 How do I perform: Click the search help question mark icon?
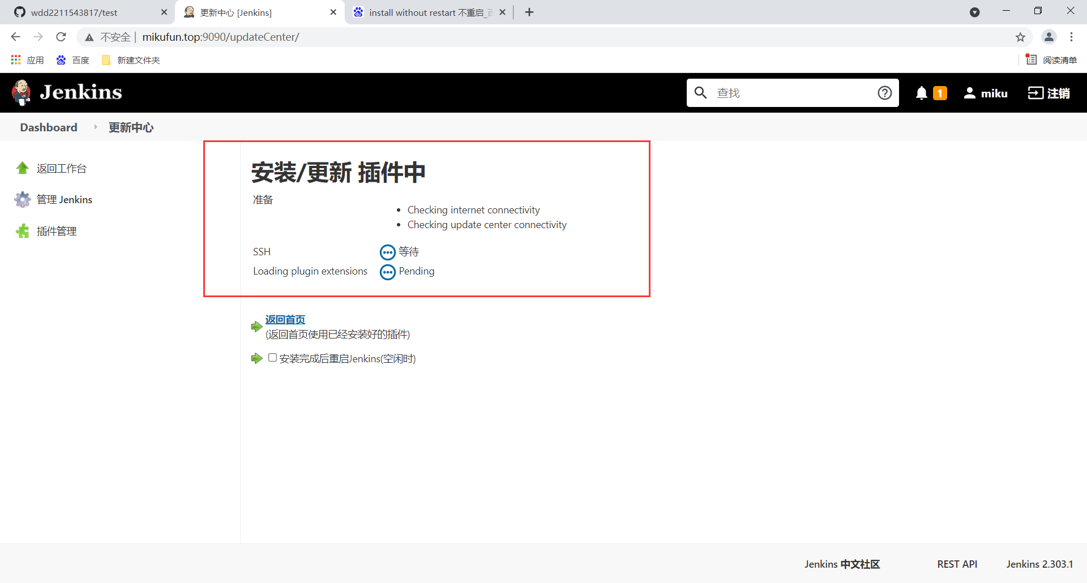click(884, 92)
